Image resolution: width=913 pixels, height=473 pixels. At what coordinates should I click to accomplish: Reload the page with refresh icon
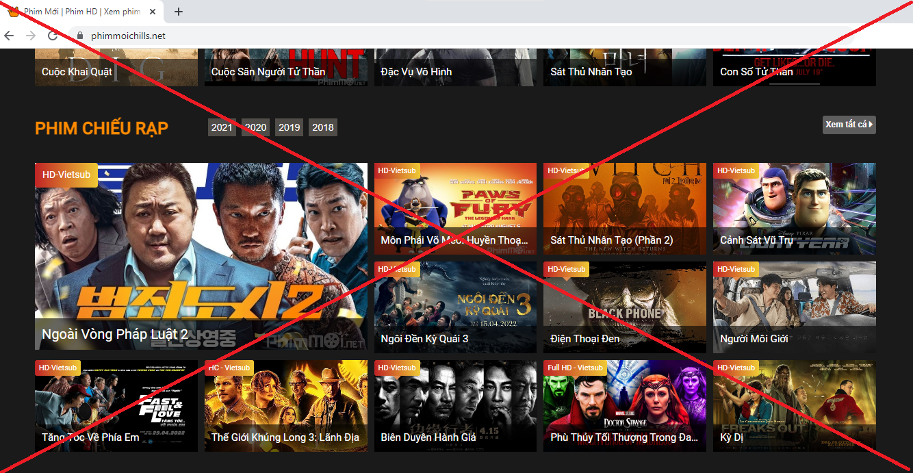point(53,36)
